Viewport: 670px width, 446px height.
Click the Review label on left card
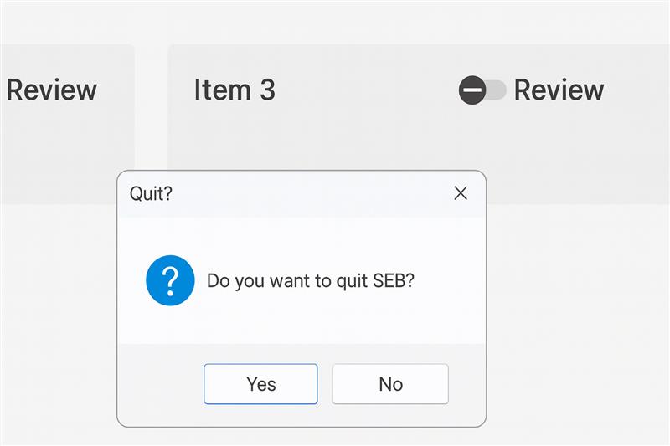pyautogui.click(x=52, y=90)
